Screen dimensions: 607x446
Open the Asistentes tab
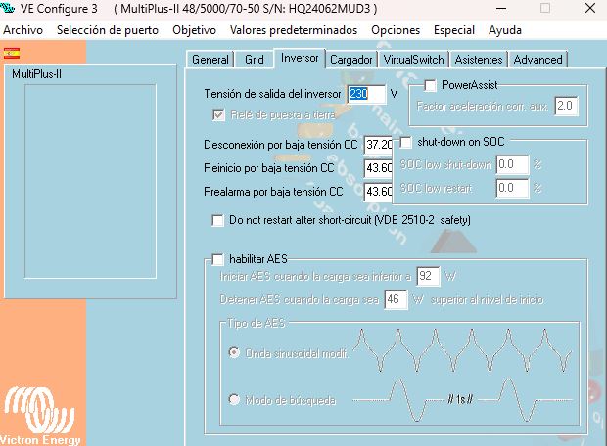[479, 60]
